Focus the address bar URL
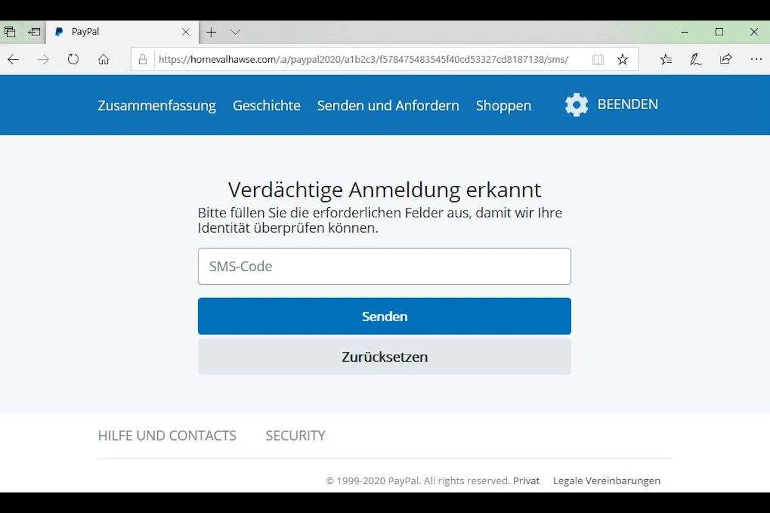Screen dimensions: 770x513 pyautogui.click(x=363, y=60)
